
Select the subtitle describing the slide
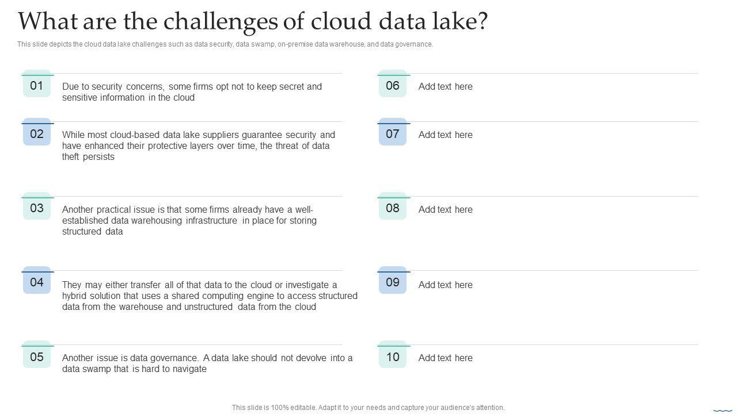pyautogui.click(x=225, y=44)
